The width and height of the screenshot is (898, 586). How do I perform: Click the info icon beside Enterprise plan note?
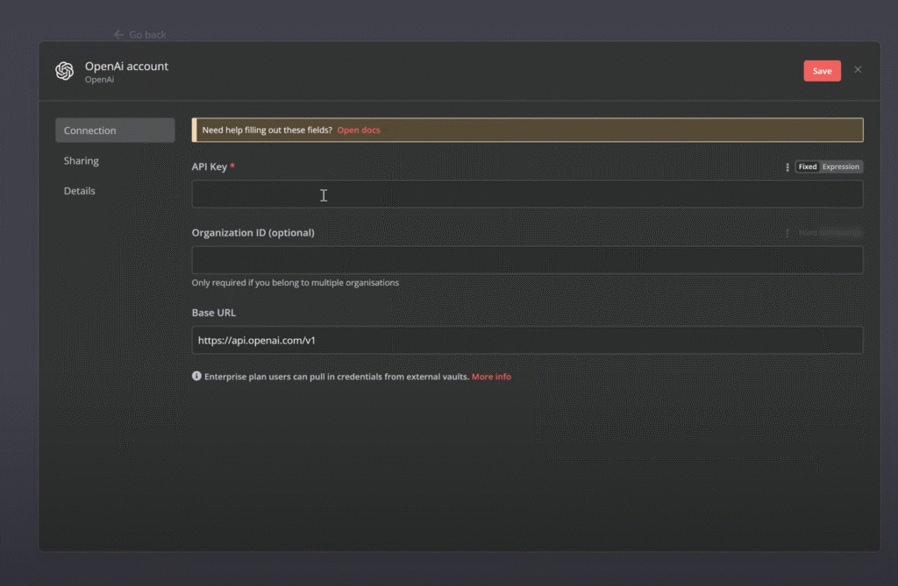click(196, 376)
